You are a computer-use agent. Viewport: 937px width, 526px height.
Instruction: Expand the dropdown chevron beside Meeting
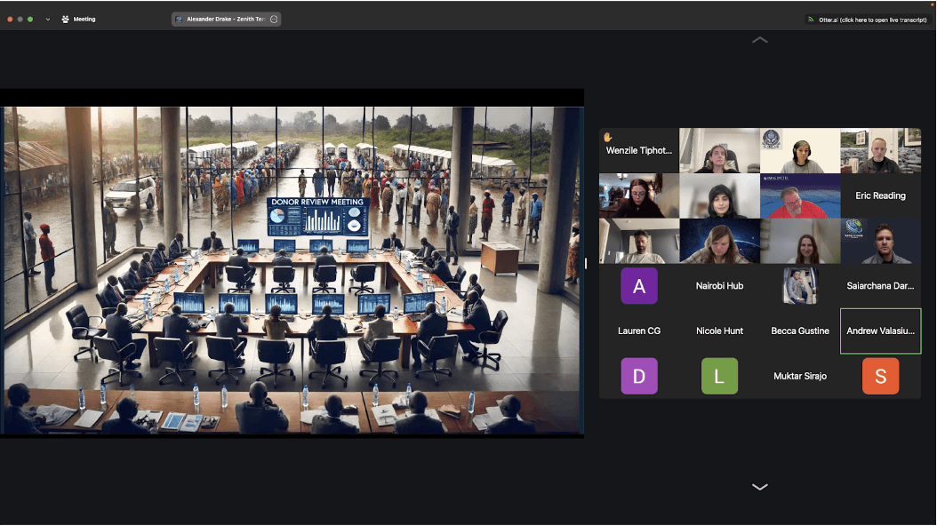point(48,19)
